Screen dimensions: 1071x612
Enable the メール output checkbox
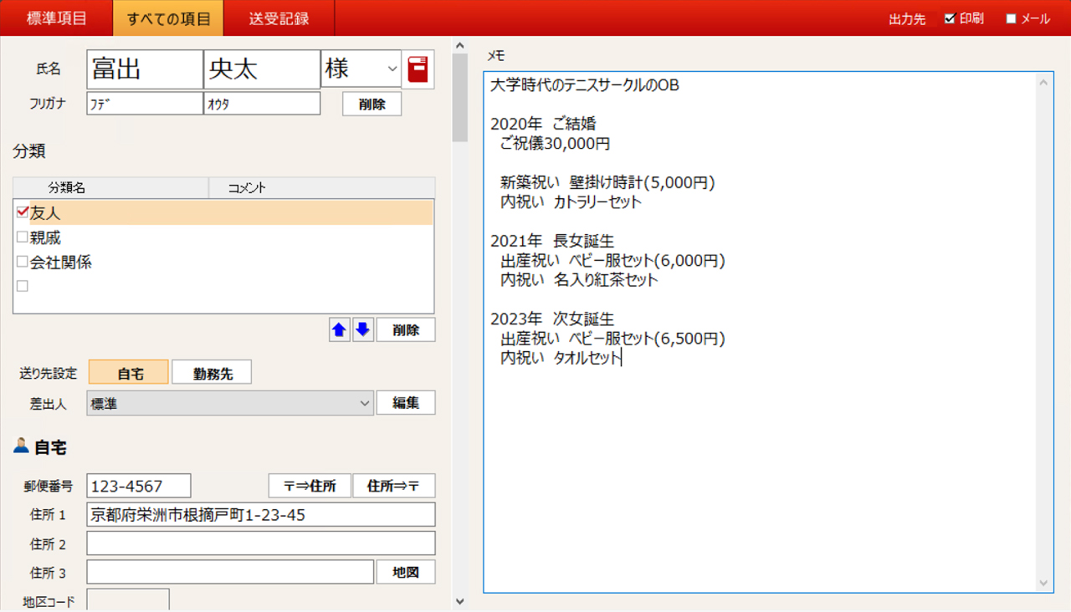click(1011, 18)
